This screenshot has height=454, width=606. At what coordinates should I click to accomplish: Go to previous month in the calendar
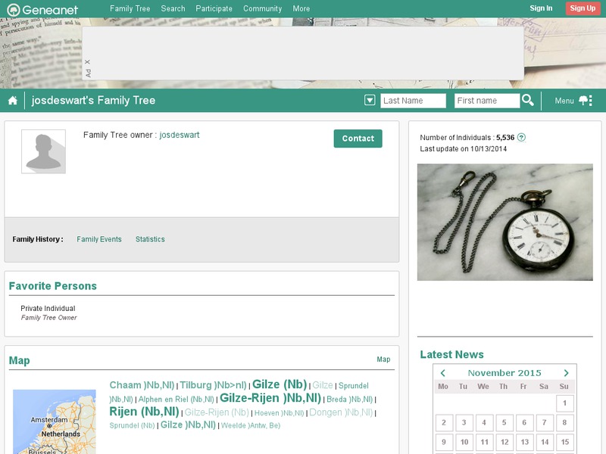pyautogui.click(x=444, y=373)
